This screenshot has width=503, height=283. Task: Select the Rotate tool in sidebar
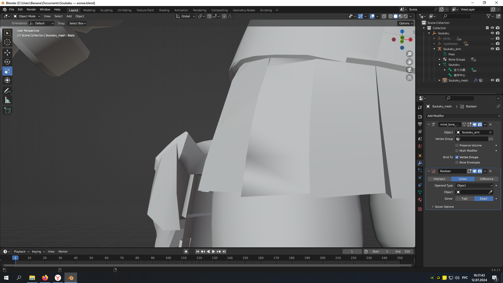8,62
